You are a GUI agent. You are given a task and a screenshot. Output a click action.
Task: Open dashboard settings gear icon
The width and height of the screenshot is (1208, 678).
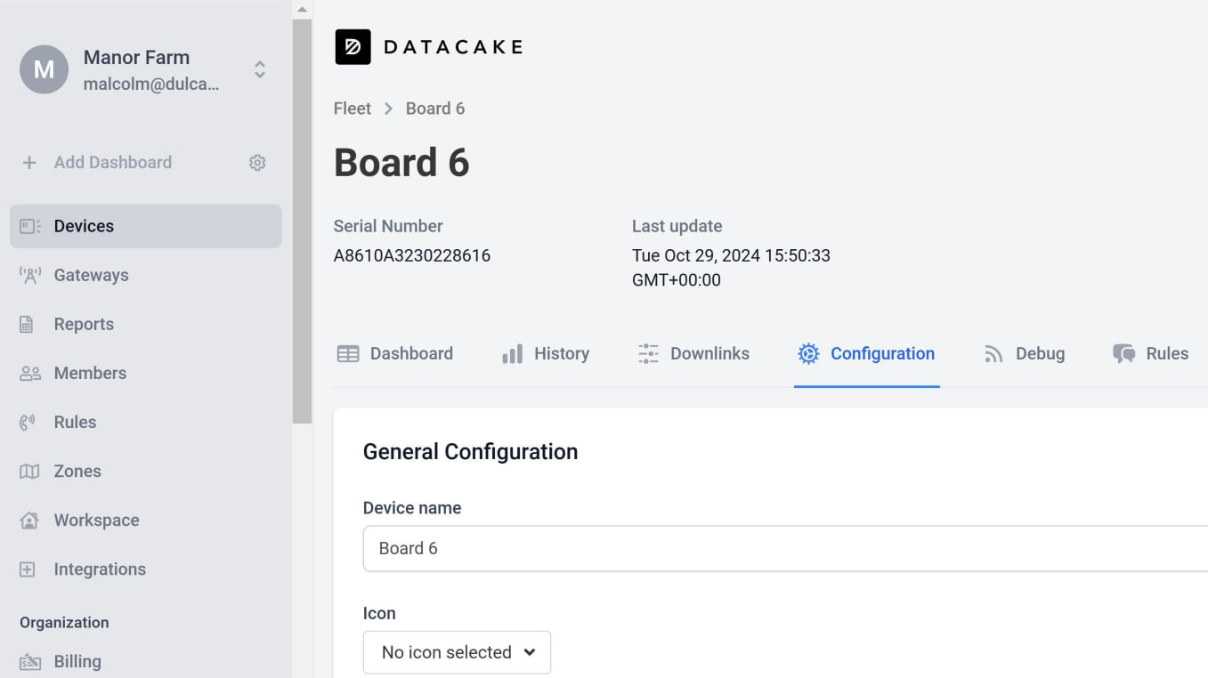(x=257, y=163)
